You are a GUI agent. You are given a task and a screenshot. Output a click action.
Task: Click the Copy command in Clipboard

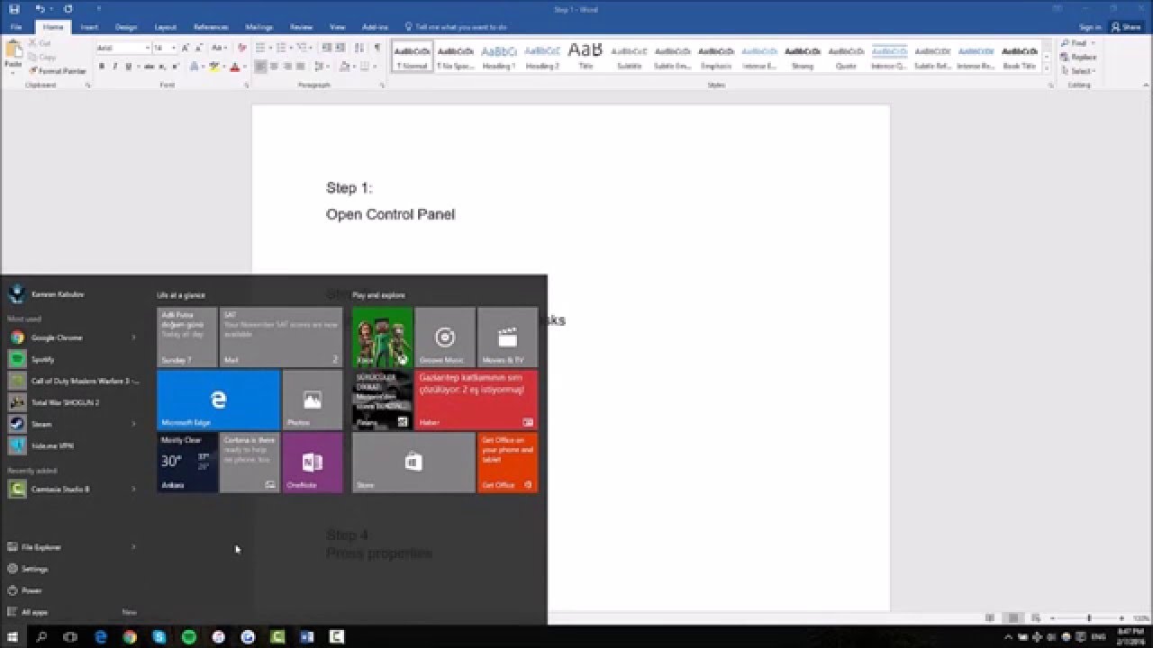(x=41, y=57)
